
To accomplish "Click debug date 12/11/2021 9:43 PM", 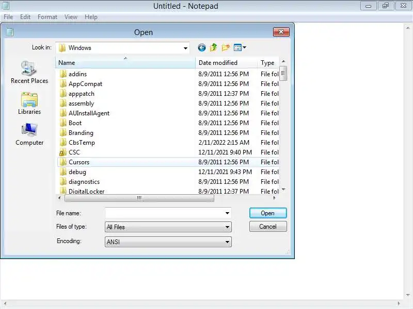I will coord(225,172).
